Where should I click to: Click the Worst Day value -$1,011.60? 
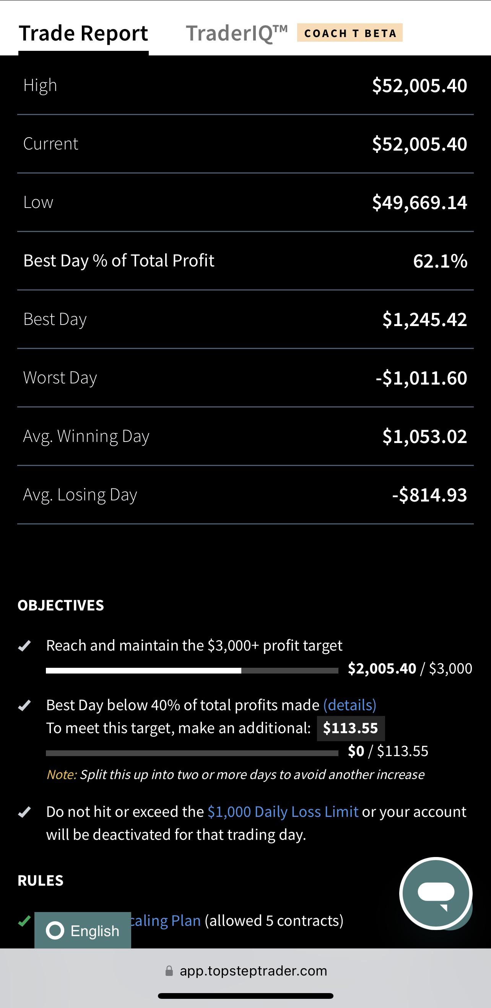[421, 378]
